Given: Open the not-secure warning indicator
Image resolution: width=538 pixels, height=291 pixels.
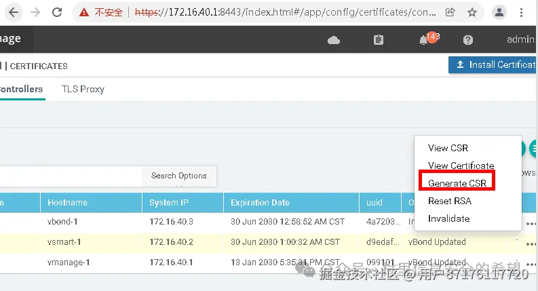Looking at the screenshot, I should 101,13.
